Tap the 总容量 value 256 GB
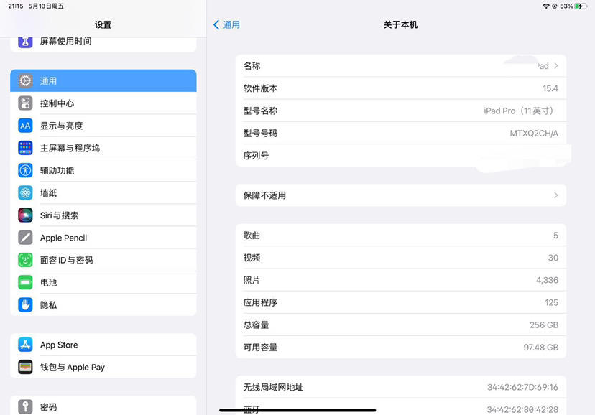The image size is (595, 415). [544, 325]
